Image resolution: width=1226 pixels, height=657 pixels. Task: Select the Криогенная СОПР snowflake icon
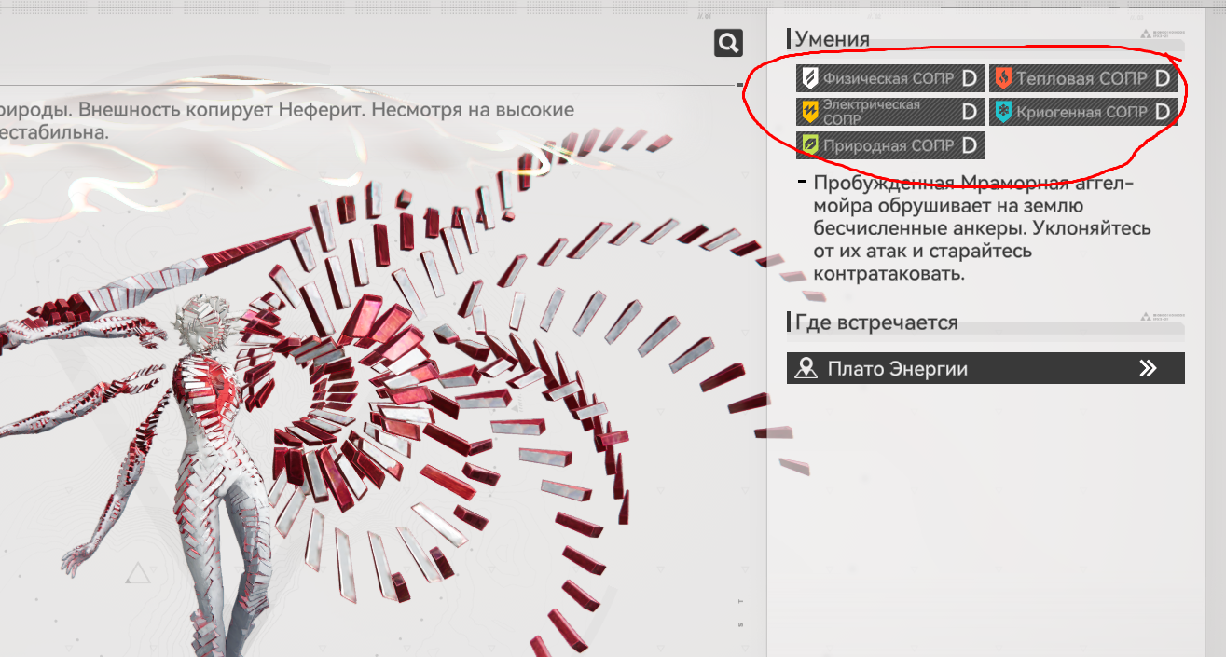[x=1003, y=112]
